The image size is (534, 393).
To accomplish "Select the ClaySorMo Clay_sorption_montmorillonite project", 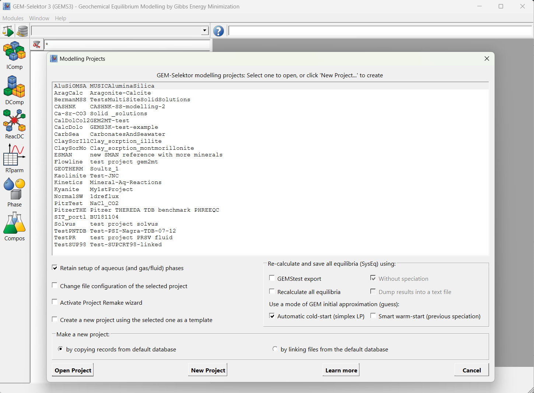I will 270,148.
